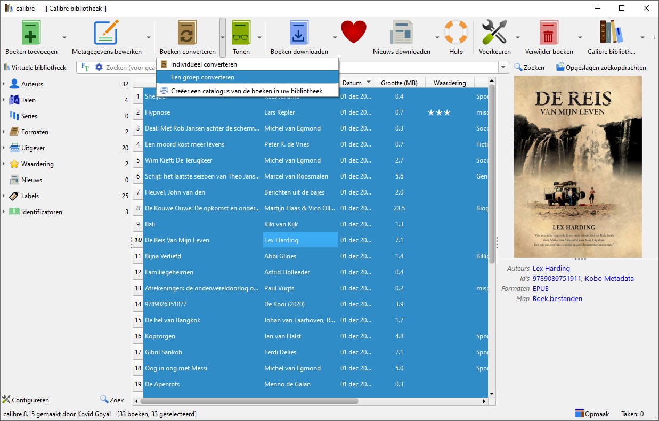Select the Hypnose book row
The height and width of the screenshot is (421, 659).
(310, 112)
